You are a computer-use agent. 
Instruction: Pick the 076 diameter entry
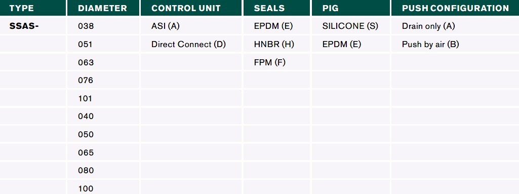[86, 81]
